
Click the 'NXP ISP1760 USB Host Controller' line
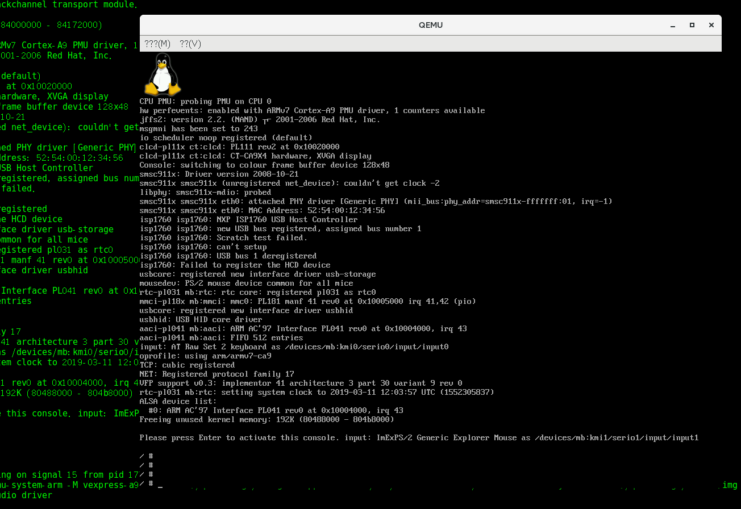(248, 220)
